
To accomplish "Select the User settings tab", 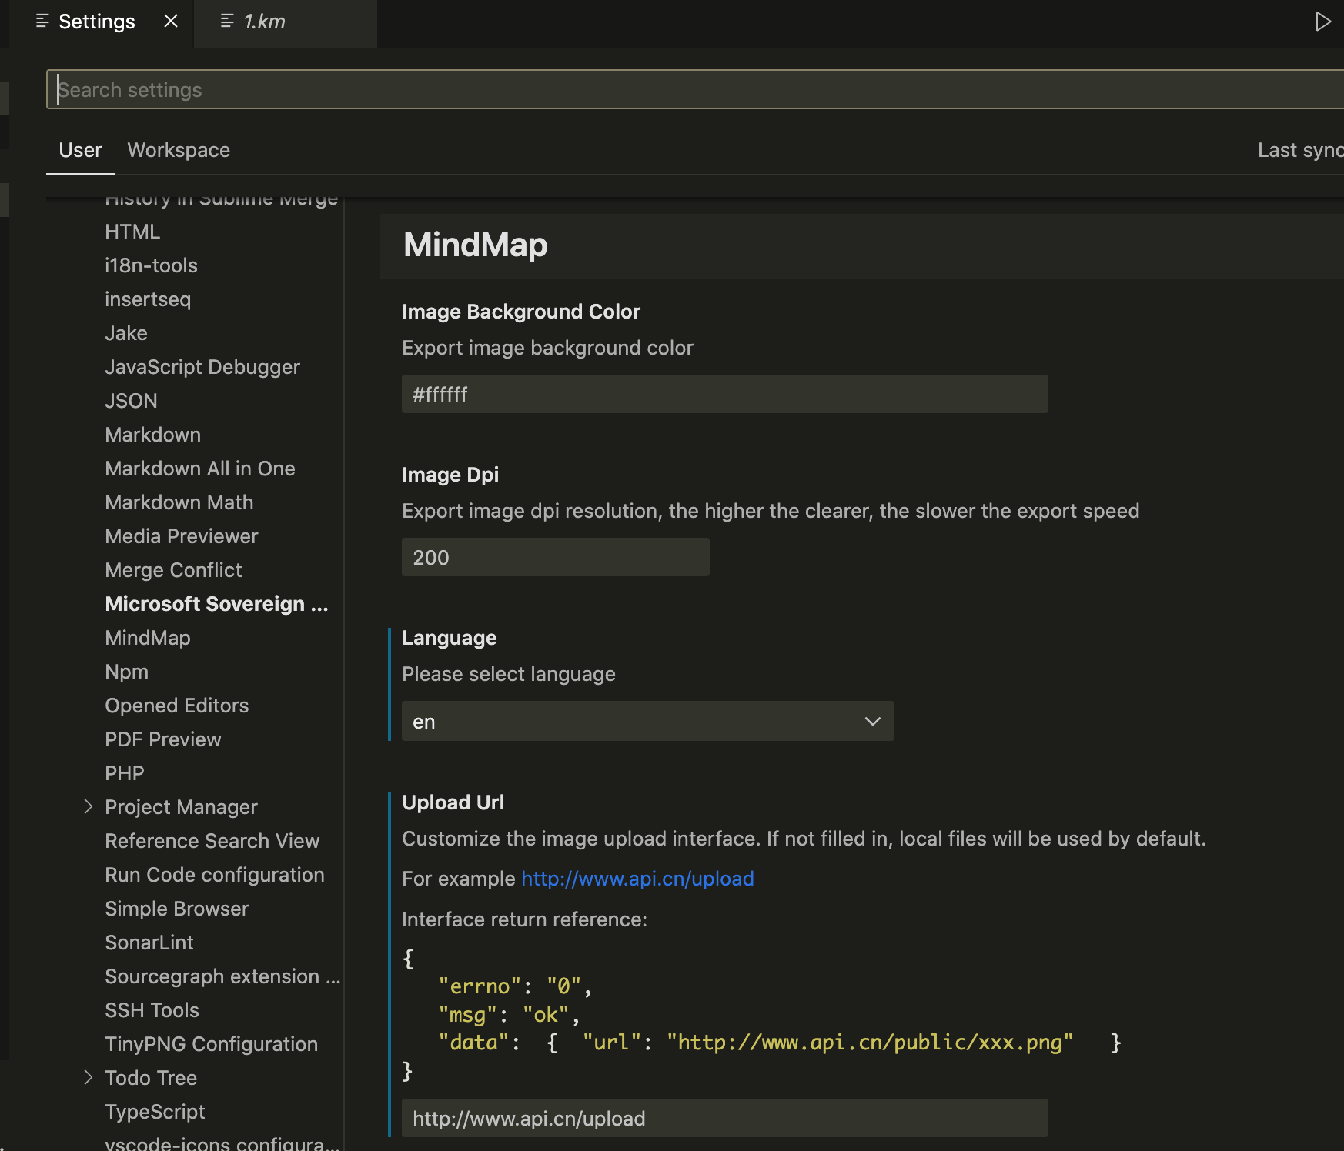I will [80, 150].
